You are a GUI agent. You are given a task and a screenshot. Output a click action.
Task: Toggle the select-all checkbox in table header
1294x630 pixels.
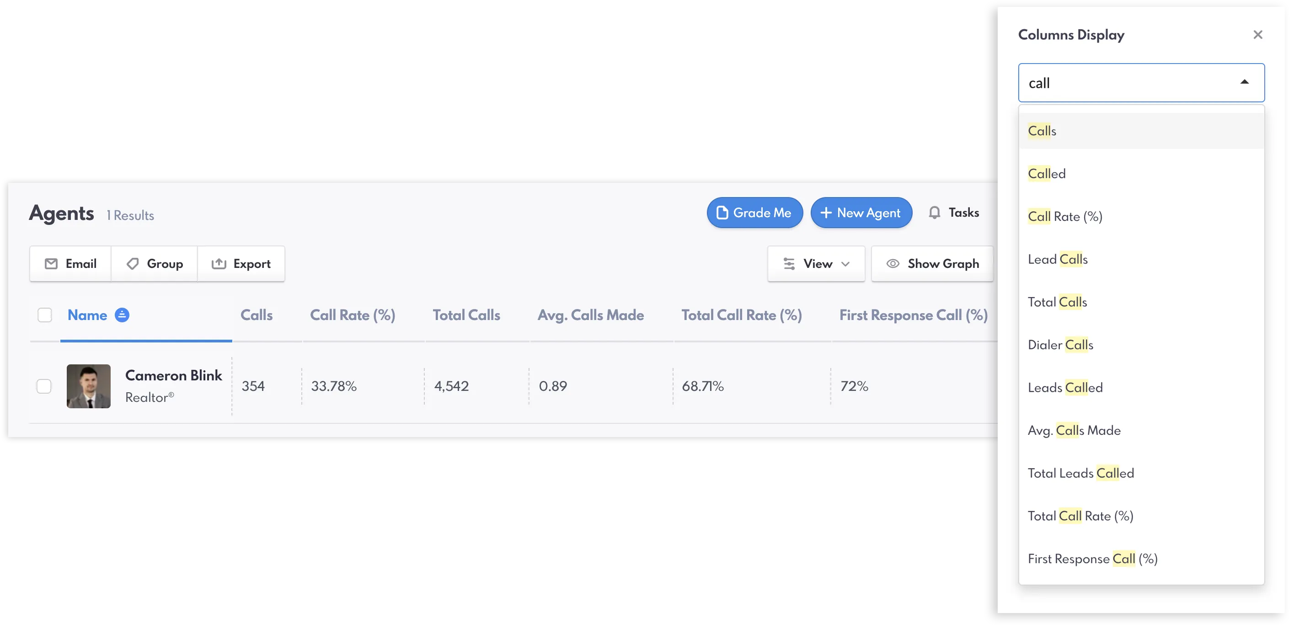(45, 315)
